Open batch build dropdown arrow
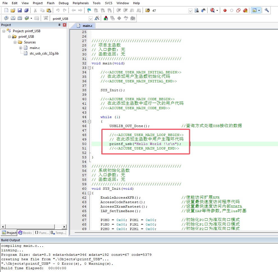This screenshot has width=278, height=272. coord(31,18)
